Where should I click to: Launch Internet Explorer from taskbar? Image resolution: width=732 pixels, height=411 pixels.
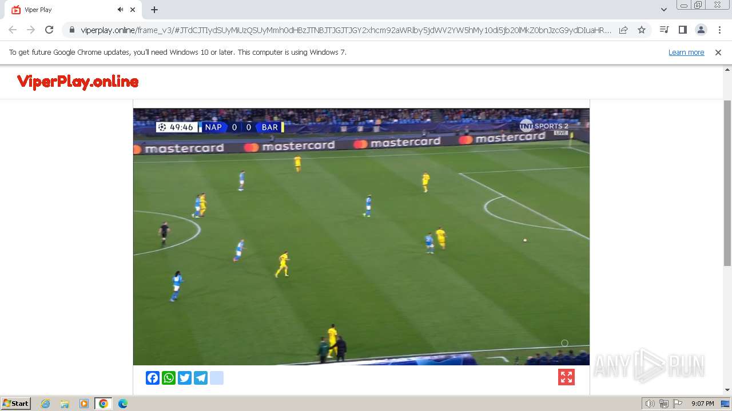(46, 404)
